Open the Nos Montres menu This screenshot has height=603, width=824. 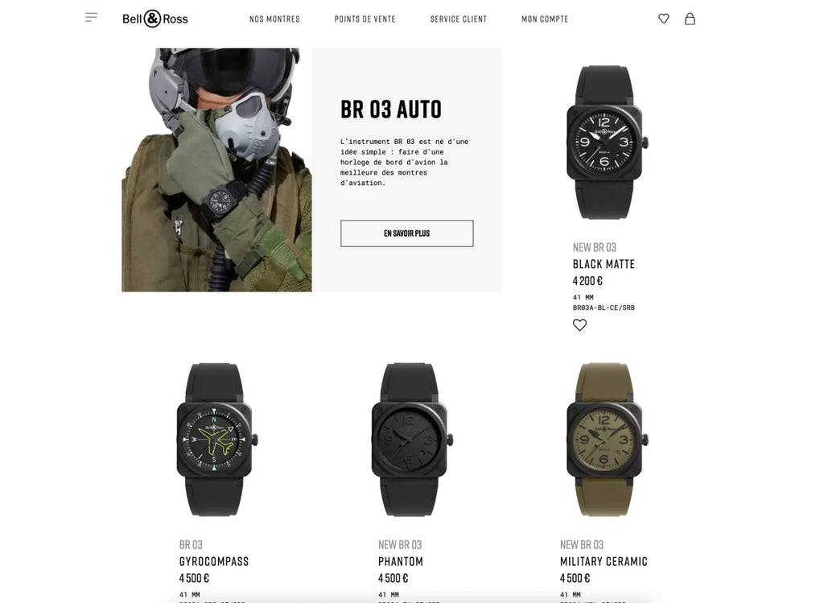pyautogui.click(x=275, y=19)
